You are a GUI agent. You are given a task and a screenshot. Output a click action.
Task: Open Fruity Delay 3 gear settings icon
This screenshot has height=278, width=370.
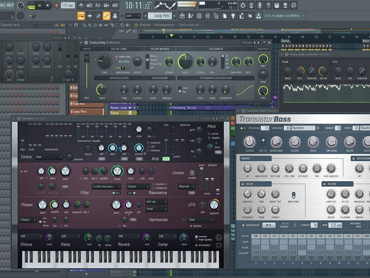[86, 42]
